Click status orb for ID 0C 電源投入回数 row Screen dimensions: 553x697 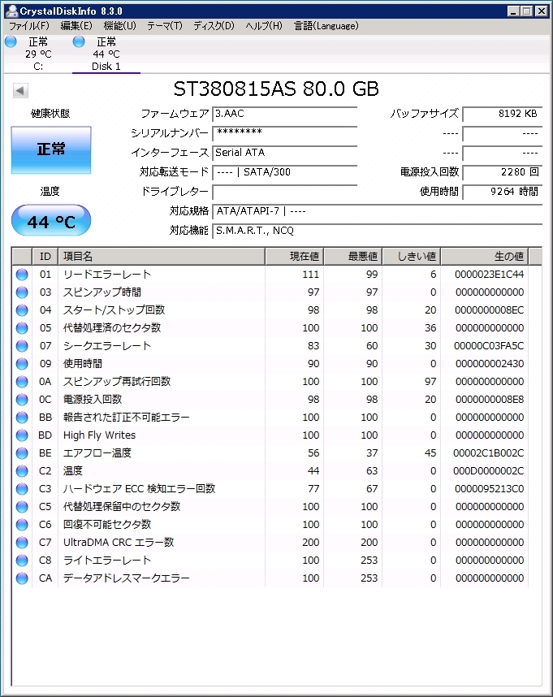click(x=22, y=400)
